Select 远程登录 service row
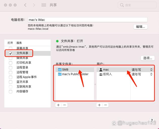The width and height of the screenshot is (159, 129). click(28, 68)
